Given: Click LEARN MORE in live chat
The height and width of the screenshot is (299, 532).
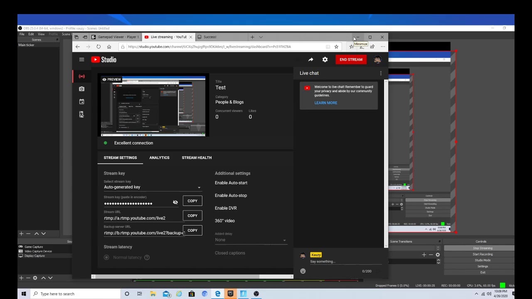Looking at the screenshot, I should 326,103.
